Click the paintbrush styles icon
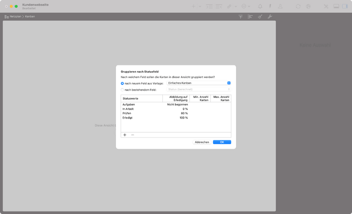 260,16
